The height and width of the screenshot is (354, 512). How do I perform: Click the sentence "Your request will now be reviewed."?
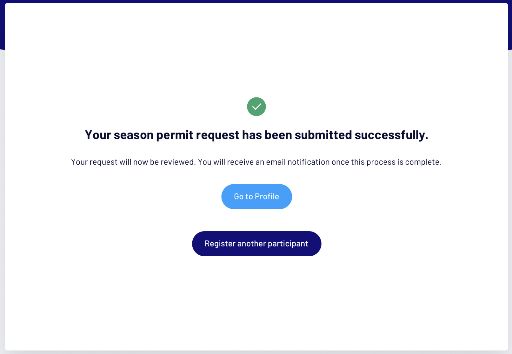[133, 162]
